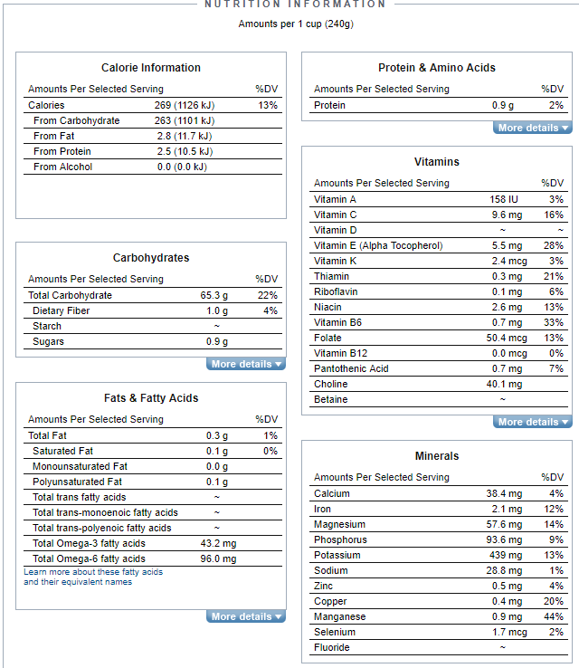Select the Protein row value
579x668 pixels.
503,105
